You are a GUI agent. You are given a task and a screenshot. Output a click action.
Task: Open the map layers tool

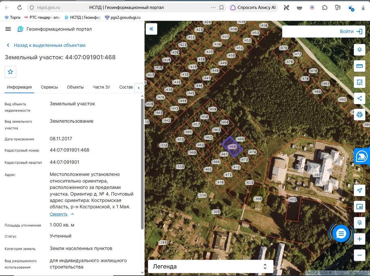[x=359, y=50]
